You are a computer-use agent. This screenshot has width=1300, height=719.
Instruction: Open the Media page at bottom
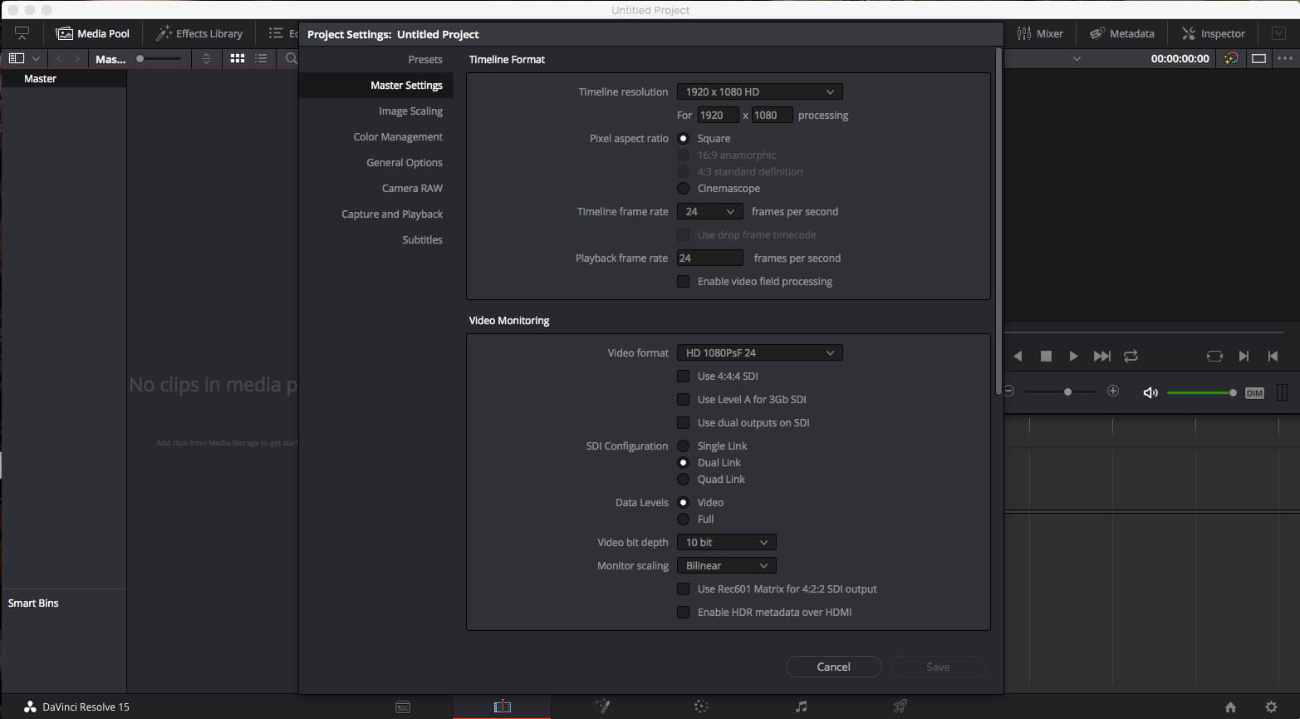[x=403, y=707]
